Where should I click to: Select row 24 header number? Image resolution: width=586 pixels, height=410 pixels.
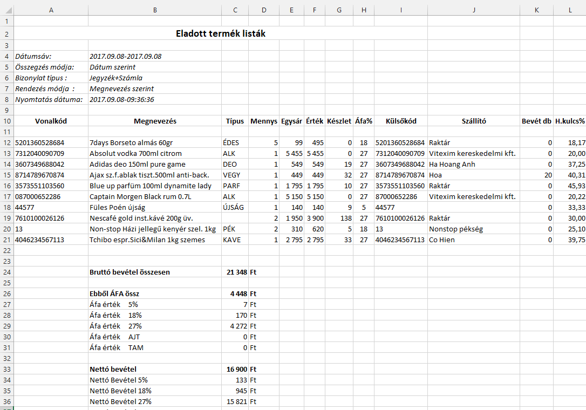click(x=6, y=272)
